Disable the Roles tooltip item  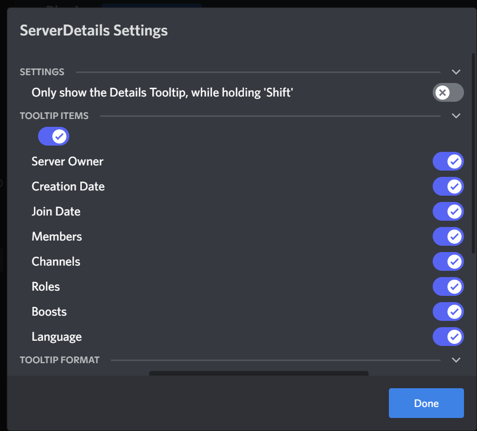click(448, 286)
